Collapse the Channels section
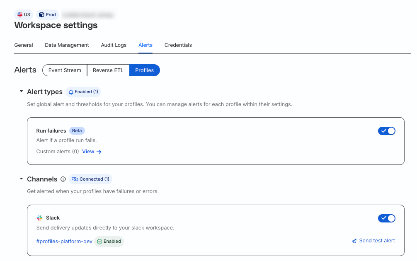The image size is (417, 261). (x=21, y=179)
